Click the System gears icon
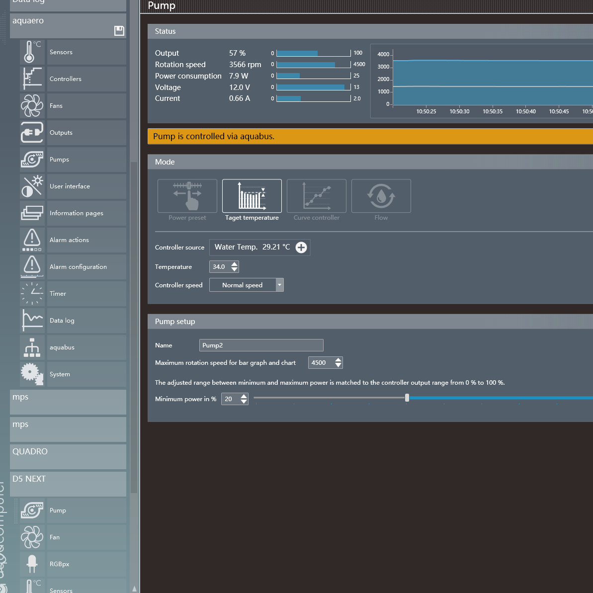This screenshot has height=593, width=593. click(x=32, y=374)
